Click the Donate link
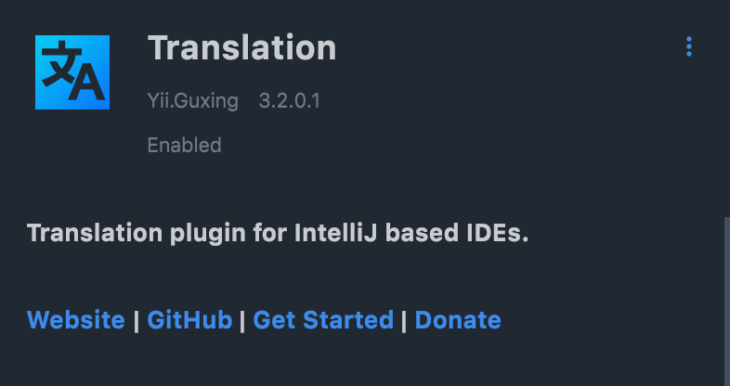The height and width of the screenshot is (386, 730). click(x=458, y=320)
